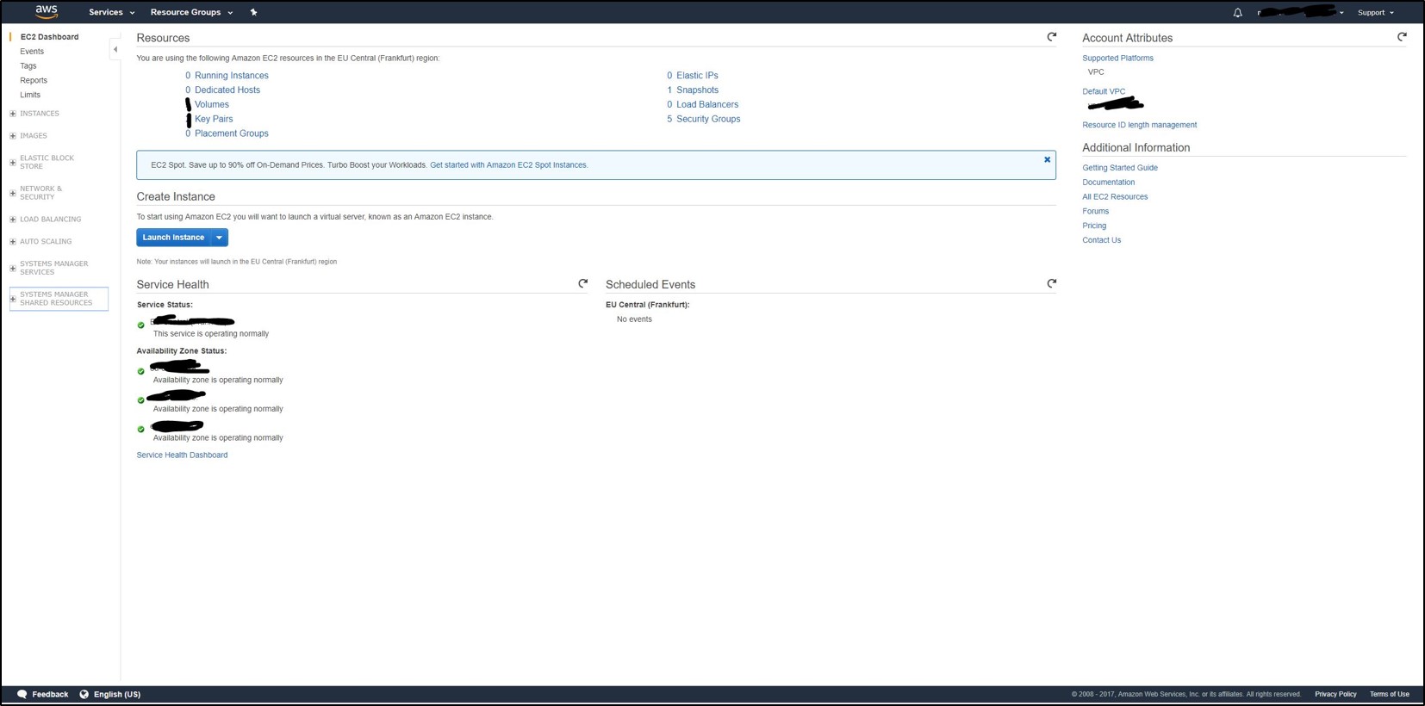Open the Getting Started Guide link
The image size is (1425, 706).
(x=1120, y=168)
